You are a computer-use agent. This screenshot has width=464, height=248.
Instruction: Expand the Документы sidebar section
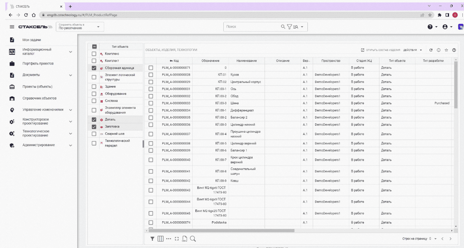(x=70, y=75)
